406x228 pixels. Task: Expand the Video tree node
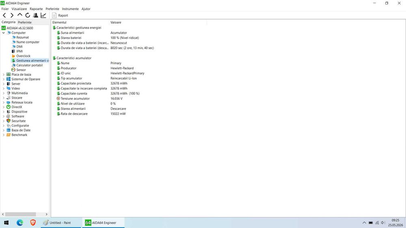click(x=3, y=89)
